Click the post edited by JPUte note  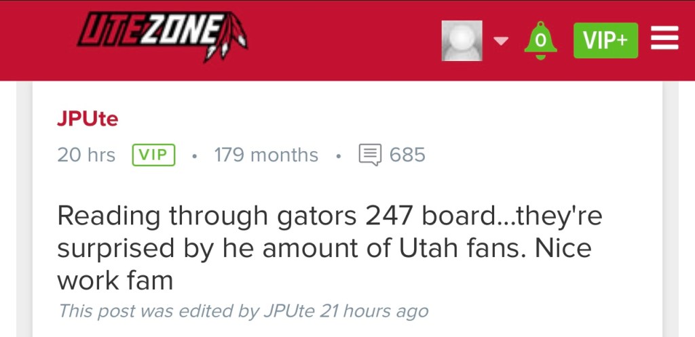click(243, 311)
